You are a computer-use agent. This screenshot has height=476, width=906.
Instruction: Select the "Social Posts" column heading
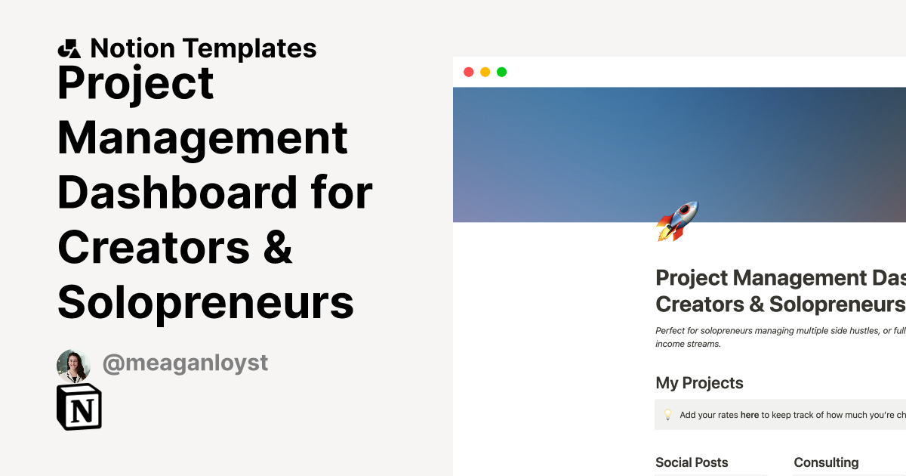(x=692, y=462)
